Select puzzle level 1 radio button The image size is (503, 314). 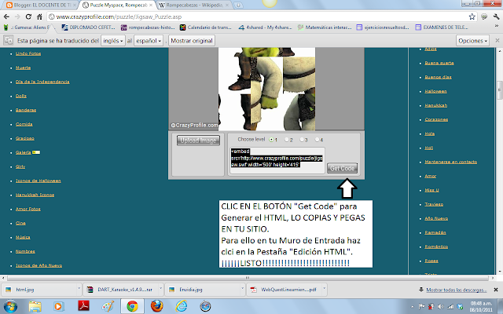(272, 140)
